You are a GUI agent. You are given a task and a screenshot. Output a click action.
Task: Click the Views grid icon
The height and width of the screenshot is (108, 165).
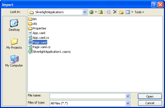coord(128,12)
